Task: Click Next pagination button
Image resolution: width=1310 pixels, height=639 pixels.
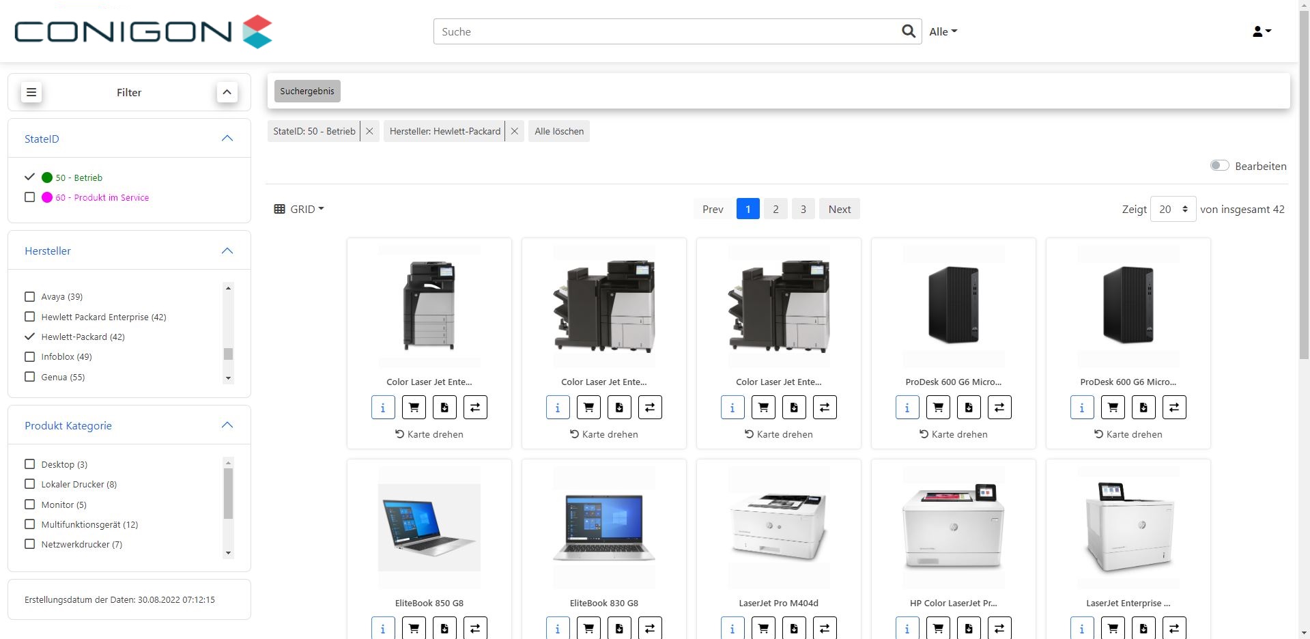Action: (x=840, y=209)
